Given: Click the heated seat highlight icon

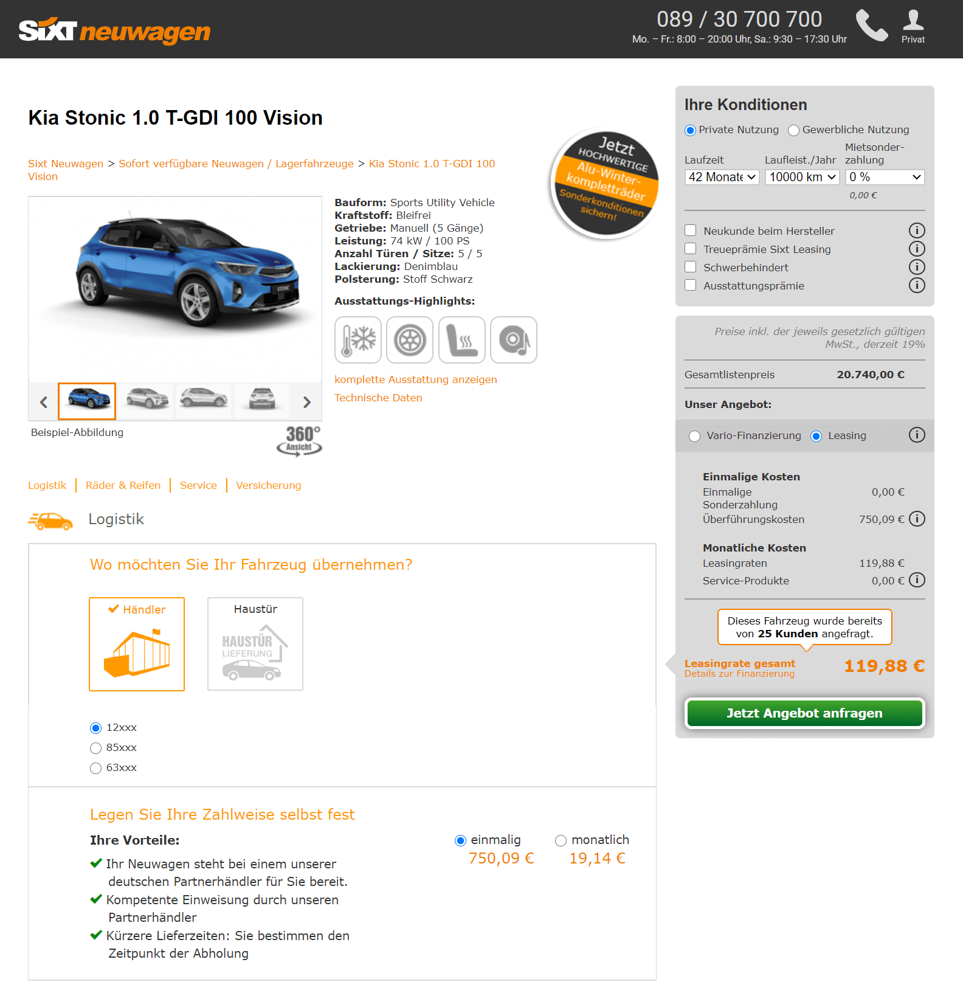Looking at the screenshot, I should (x=462, y=340).
